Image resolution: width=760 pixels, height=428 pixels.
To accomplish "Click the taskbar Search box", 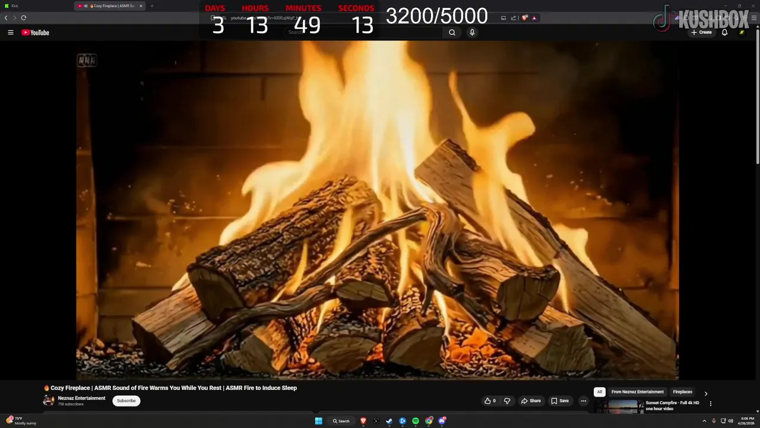I will [341, 421].
